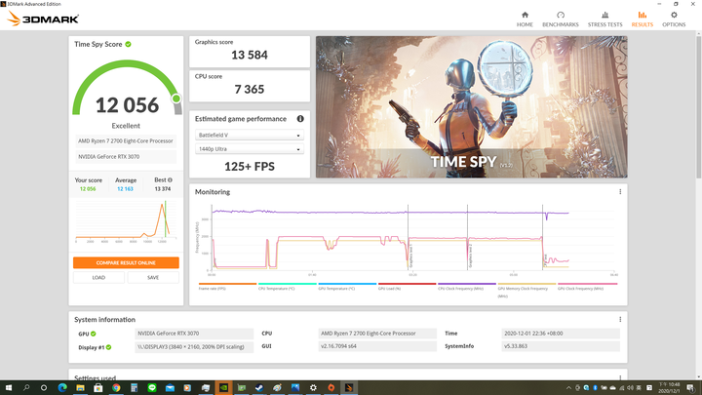The width and height of the screenshot is (702, 395).
Task: Show hidden system tray icons
Action: [x=569, y=388]
